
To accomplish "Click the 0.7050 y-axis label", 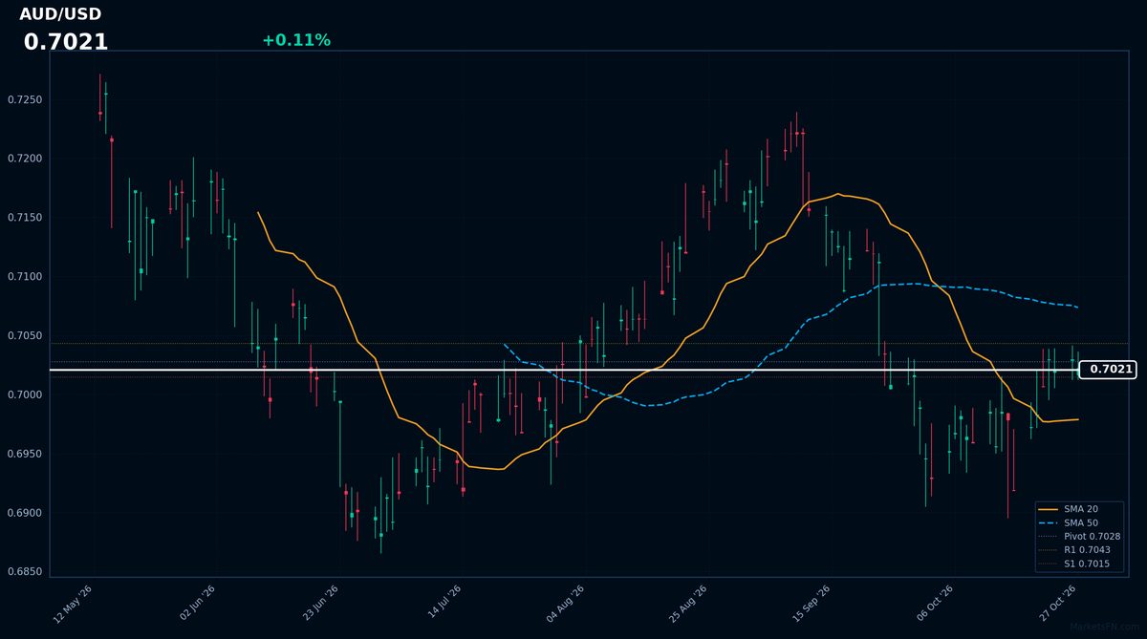I will pos(25,336).
